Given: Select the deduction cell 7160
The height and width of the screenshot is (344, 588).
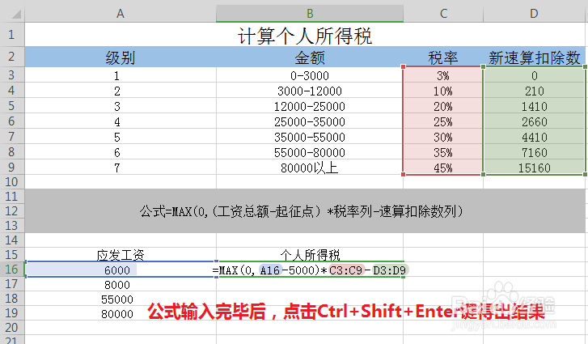Looking at the screenshot, I should [x=534, y=152].
